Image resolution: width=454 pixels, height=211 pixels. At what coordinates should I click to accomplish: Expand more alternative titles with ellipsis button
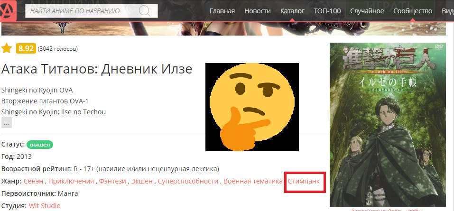coord(7,123)
